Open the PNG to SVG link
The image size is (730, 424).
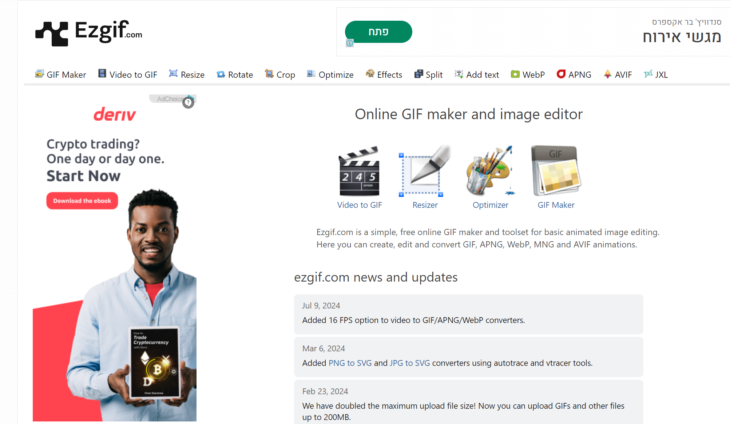coord(350,363)
